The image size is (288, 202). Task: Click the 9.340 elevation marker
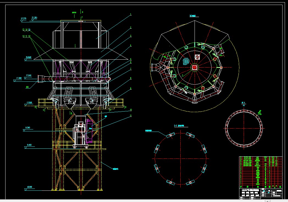(x=27, y=128)
